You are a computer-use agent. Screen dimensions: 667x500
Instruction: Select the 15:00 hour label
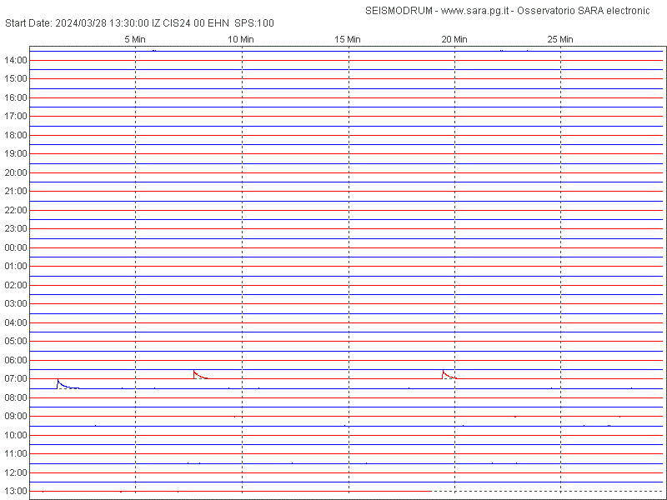click(x=16, y=79)
